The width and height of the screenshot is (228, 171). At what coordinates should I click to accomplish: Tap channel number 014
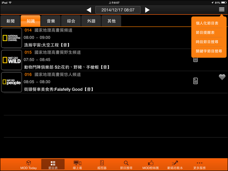(28, 30)
